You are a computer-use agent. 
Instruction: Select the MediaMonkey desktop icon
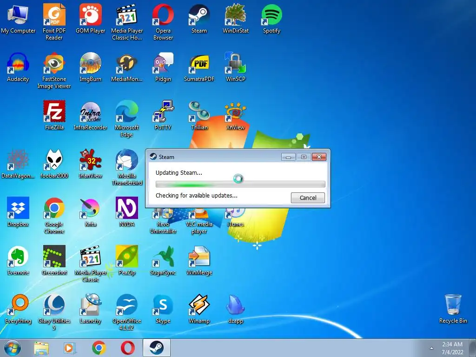pos(127,67)
